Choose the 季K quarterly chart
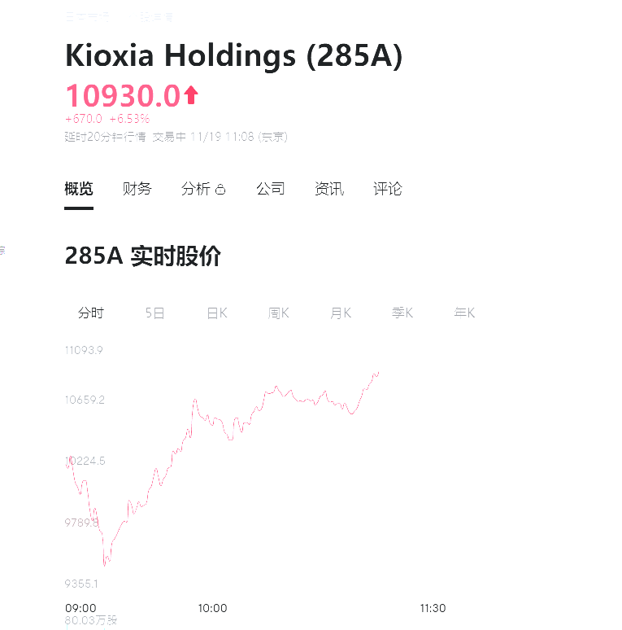The width and height of the screenshot is (622, 630). [402, 313]
